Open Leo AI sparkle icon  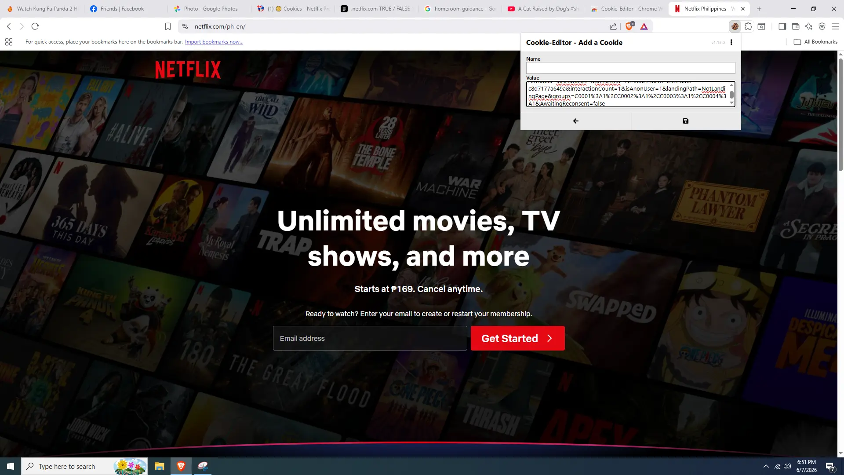click(809, 26)
